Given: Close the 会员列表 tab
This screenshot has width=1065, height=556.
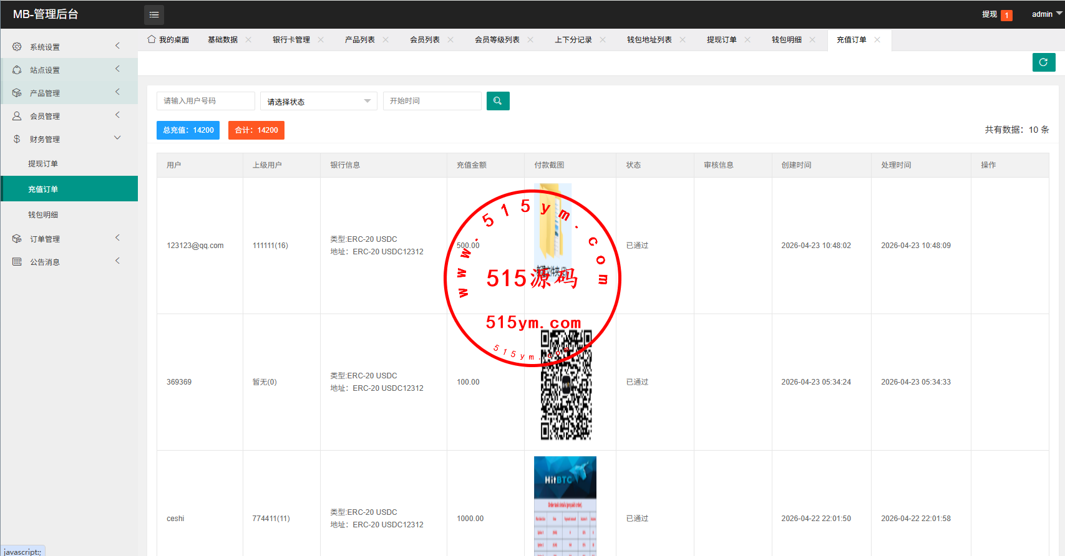Looking at the screenshot, I should coord(450,40).
